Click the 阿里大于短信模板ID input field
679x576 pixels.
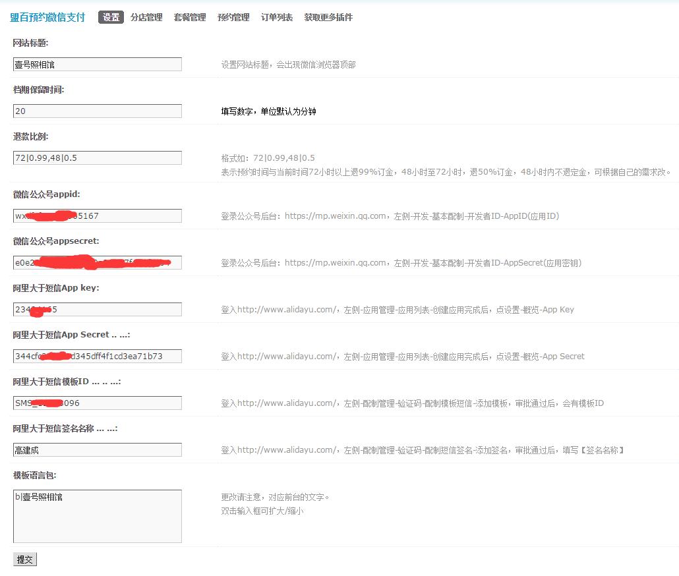click(x=97, y=403)
